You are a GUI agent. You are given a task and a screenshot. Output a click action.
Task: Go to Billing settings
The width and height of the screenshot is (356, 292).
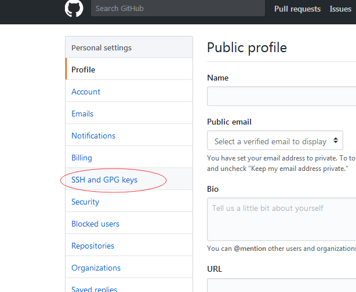pyautogui.click(x=82, y=158)
